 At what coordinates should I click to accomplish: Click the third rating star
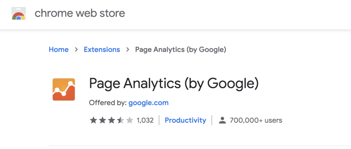(x=111, y=120)
